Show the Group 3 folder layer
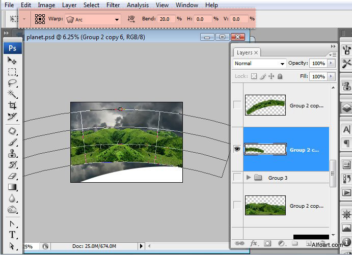 237,178
